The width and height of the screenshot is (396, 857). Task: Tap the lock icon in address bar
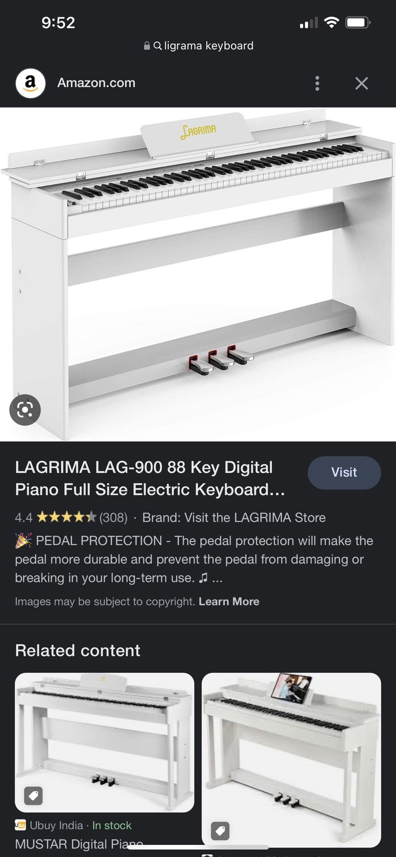click(x=147, y=46)
